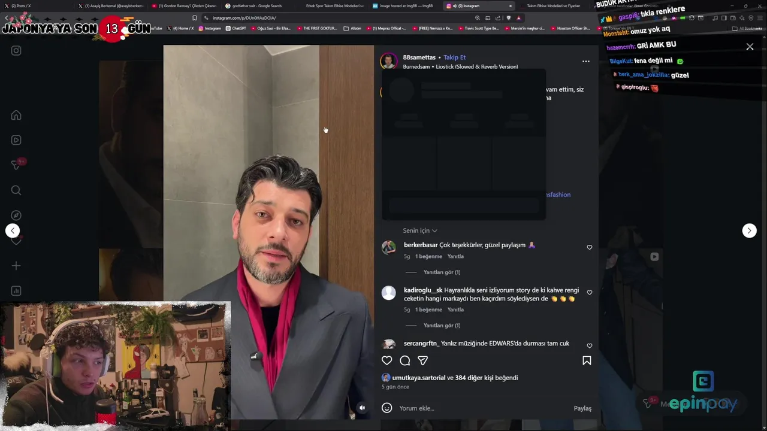Click the comment bubble icon under post
The height and width of the screenshot is (431, 767).
[x=405, y=360]
